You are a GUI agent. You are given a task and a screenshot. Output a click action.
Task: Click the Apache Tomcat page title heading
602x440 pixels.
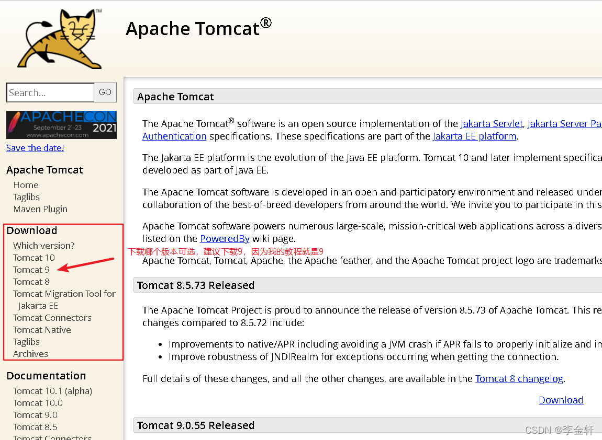point(198,28)
